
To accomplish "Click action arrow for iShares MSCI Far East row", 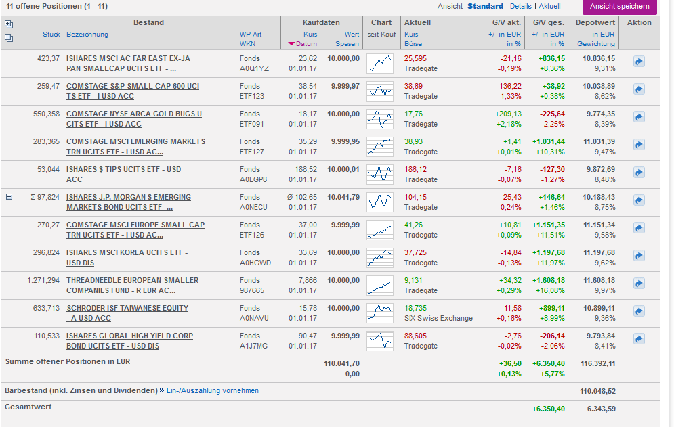I will click(x=638, y=62).
